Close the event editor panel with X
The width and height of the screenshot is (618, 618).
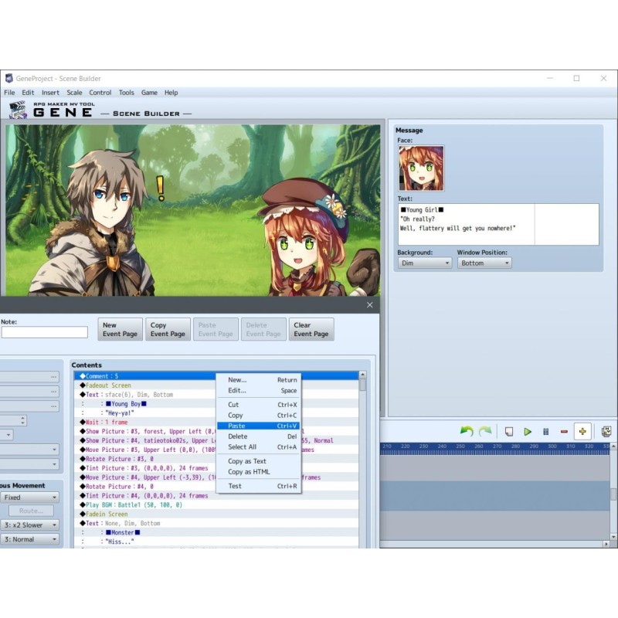(369, 305)
